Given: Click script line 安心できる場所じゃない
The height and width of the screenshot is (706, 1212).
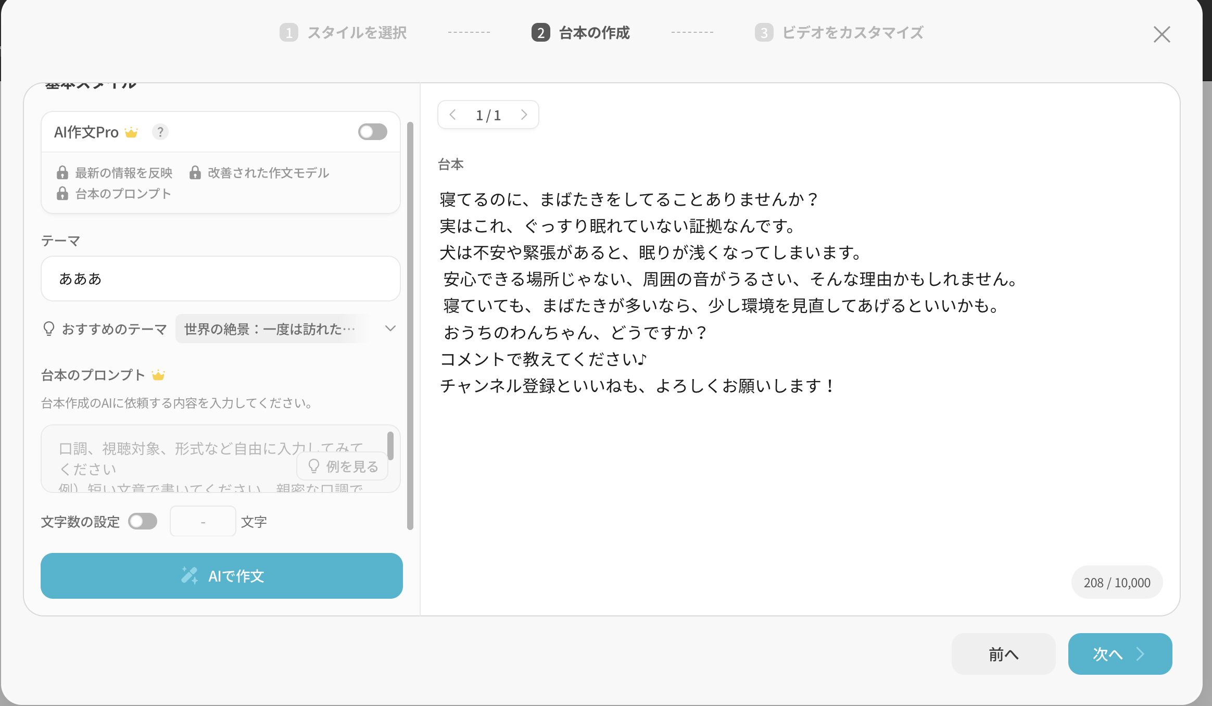Looking at the screenshot, I should click(x=731, y=279).
